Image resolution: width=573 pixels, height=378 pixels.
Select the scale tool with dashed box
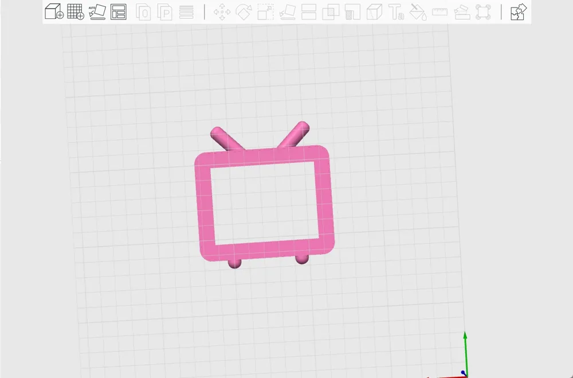click(x=266, y=12)
